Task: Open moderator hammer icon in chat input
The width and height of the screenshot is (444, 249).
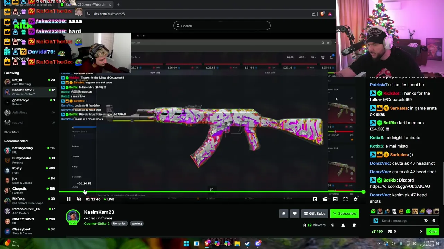Action: (x=376, y=221)
